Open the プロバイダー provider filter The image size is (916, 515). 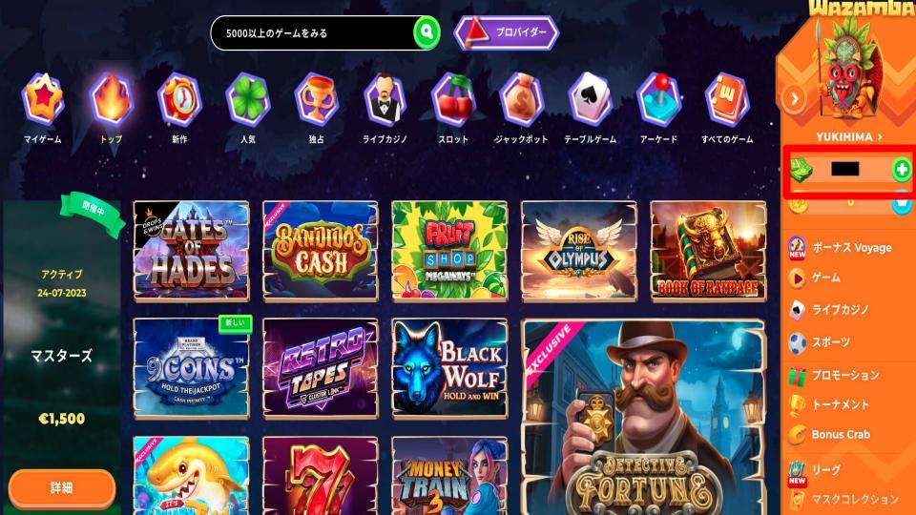(x=506, y=32)
